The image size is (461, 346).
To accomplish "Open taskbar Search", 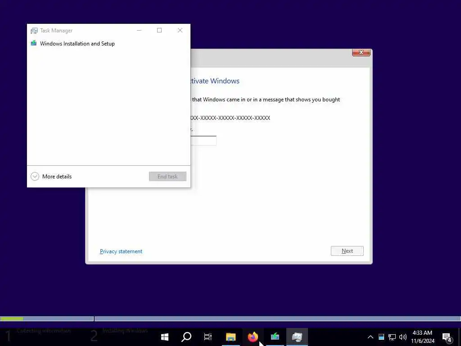I will point(186,337).
